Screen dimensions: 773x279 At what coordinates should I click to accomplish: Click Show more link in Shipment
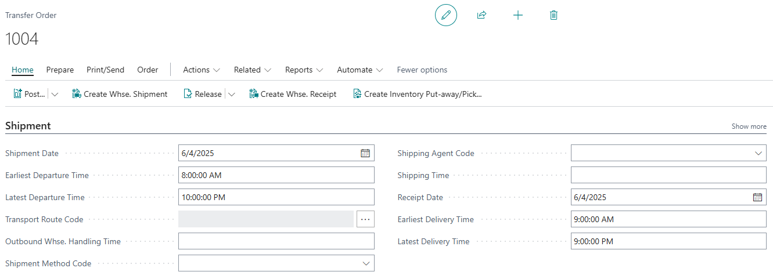tap(749, 126)
